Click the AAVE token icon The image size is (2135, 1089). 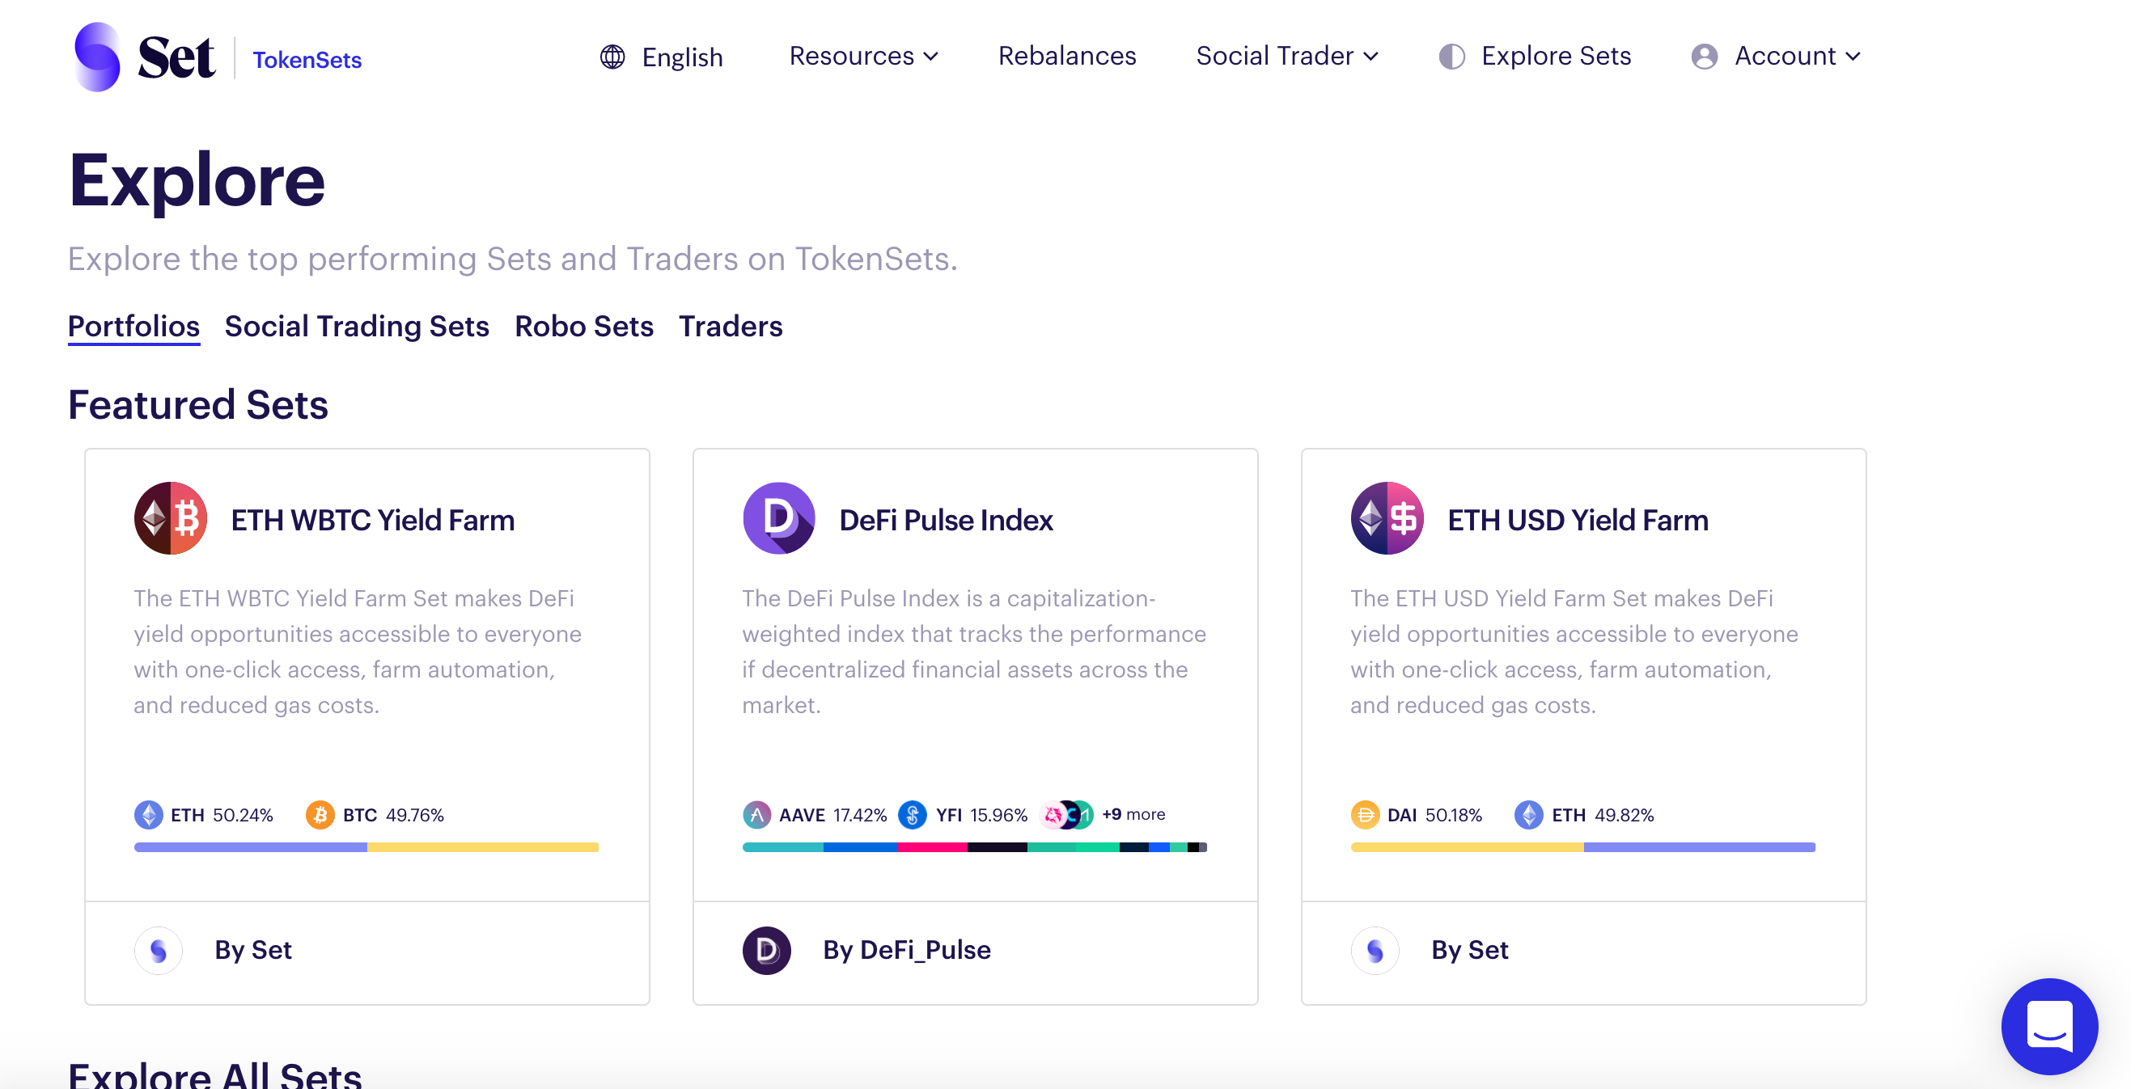[x=756, y=815]
